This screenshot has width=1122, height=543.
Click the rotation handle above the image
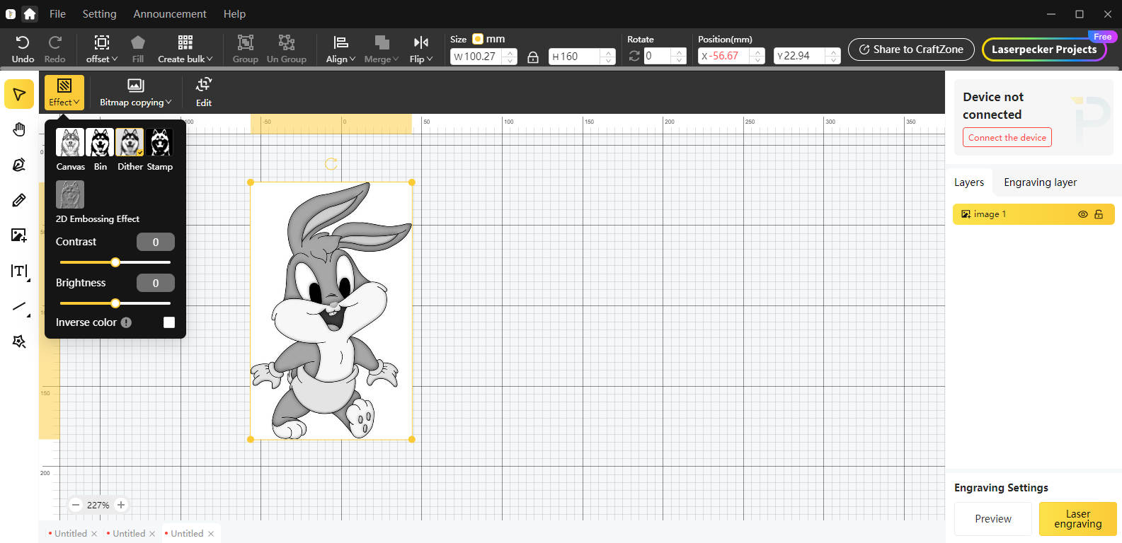point(331,164)
